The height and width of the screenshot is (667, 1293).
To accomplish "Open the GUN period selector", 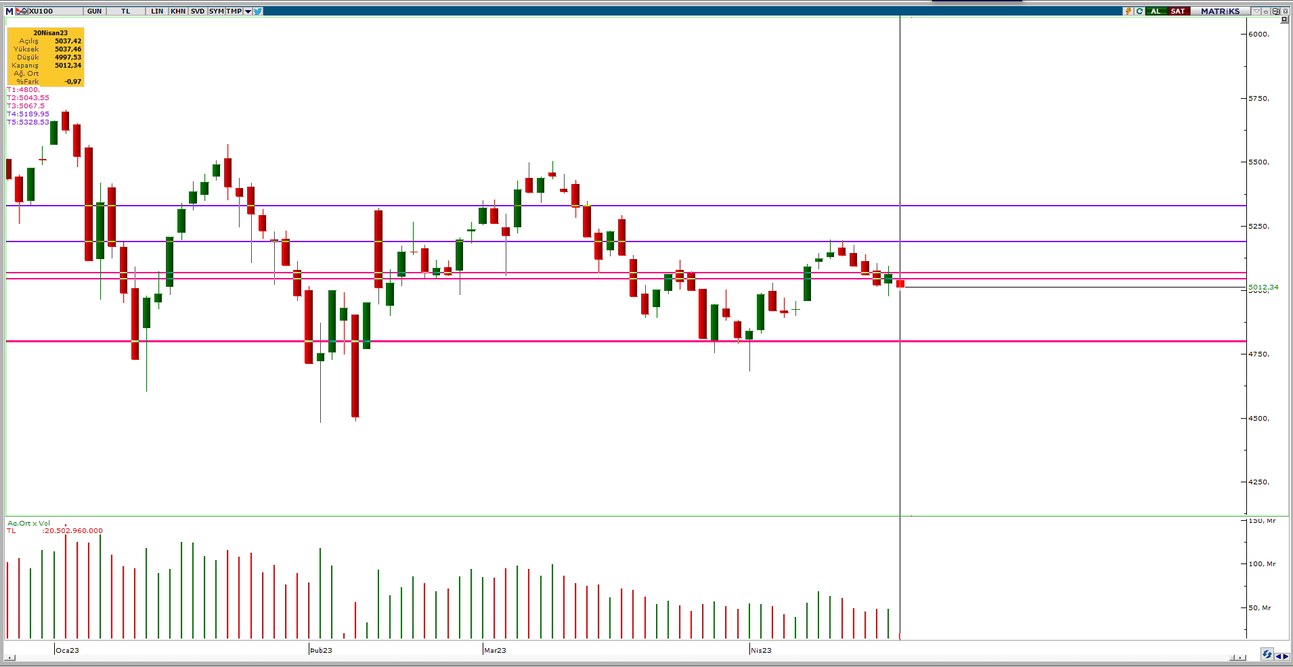I will click(x=94, y=11).
